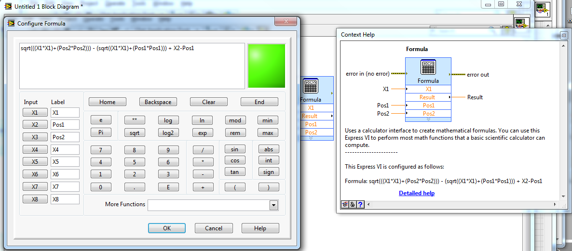Insert input X3 into formula
This screenshot has height=251, width=572.
35,137
